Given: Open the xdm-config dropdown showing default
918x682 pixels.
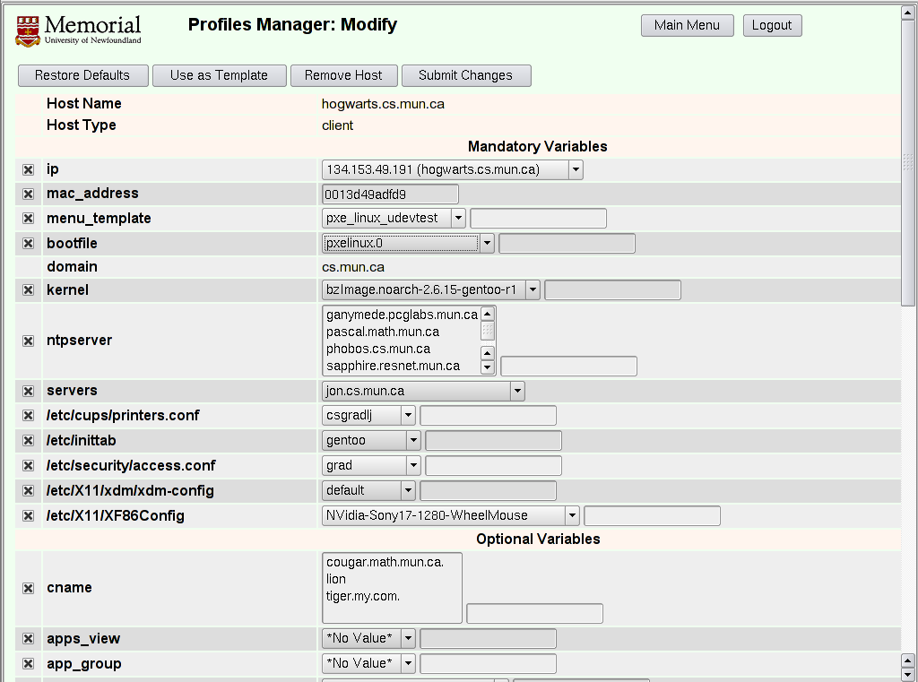Looking at the screenshot, I should pyautogui.click(x=368, y=490).
